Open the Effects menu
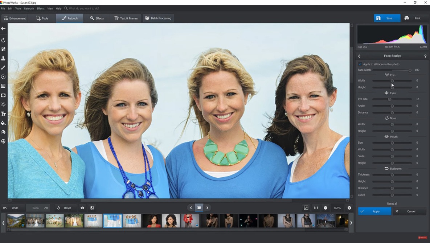This screenshot has height=243, width=430. click(41, 8)
